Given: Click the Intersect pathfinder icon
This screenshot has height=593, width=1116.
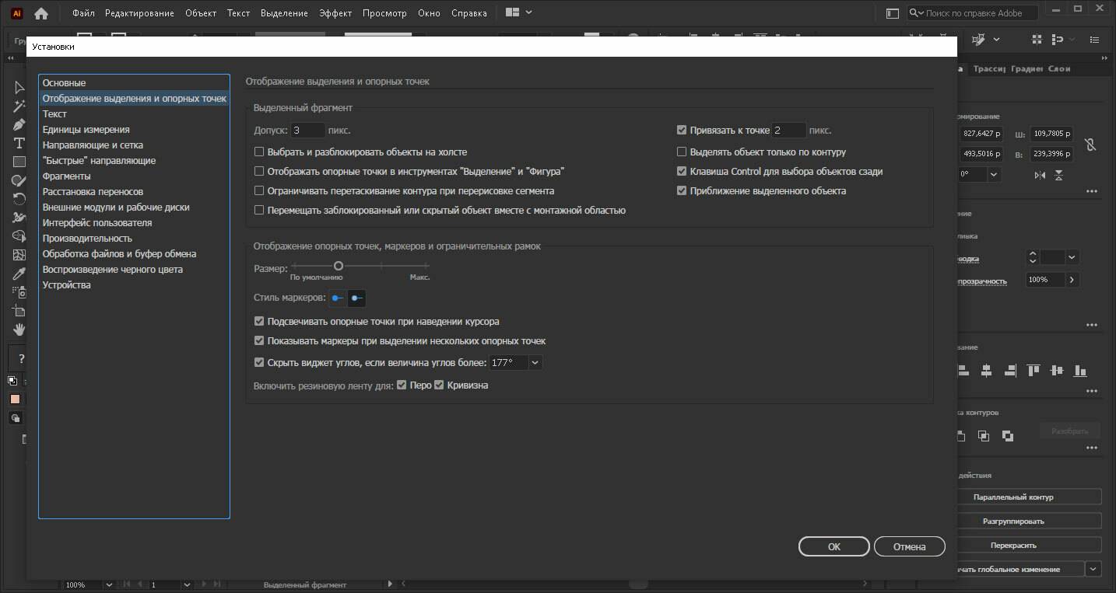Looking at the screenshot, I should [x=984, y=436].
